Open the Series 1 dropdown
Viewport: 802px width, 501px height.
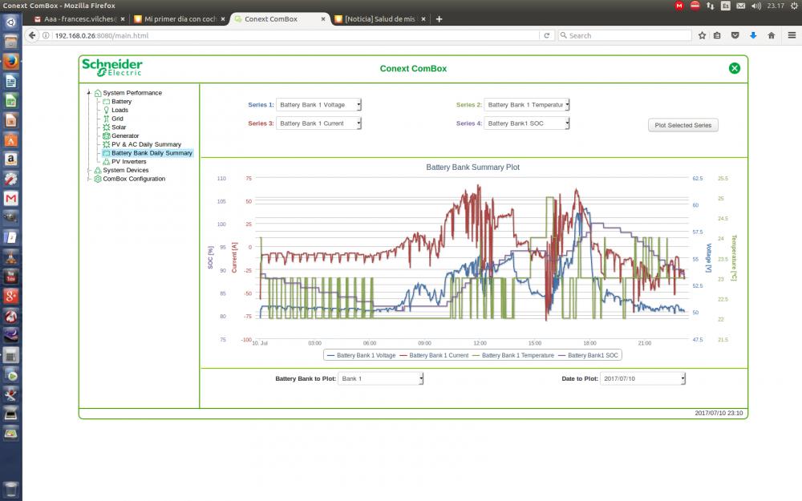click(x=318, y=105)
